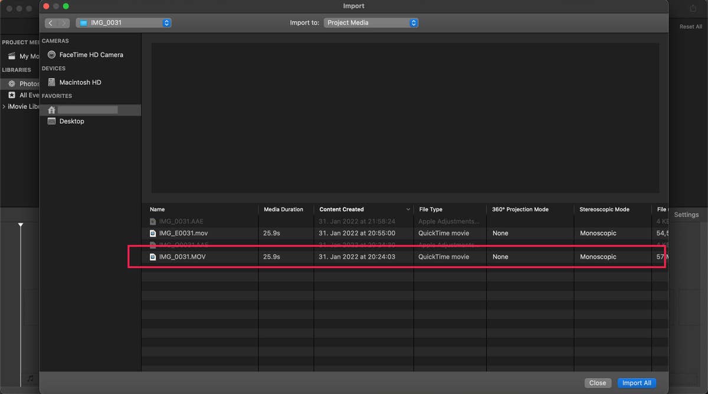Toggle Content Created sort order arrow

(x=408, y=209)
